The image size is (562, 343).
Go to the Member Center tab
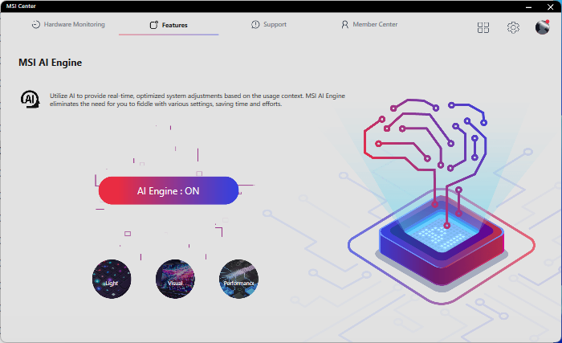click(369, 24)
